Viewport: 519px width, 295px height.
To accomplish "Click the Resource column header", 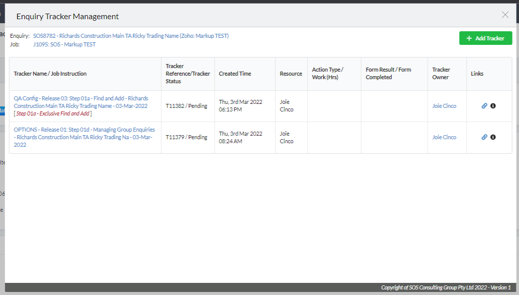I will [x=291, y=74].
